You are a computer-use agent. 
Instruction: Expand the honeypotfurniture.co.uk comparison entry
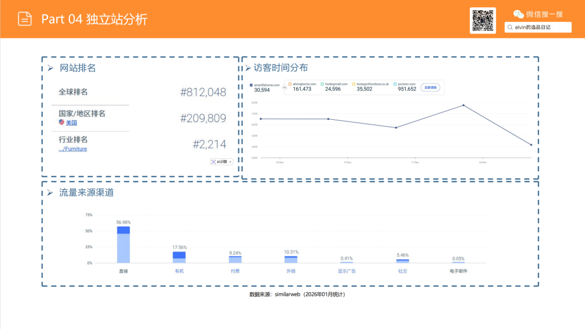point(353,84)
